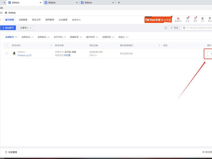
Task: Switch to the 远程账号 tab
Action: click(x=108, y=37)
